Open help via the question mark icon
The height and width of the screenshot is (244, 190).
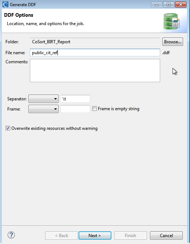(x=11, y=235)
